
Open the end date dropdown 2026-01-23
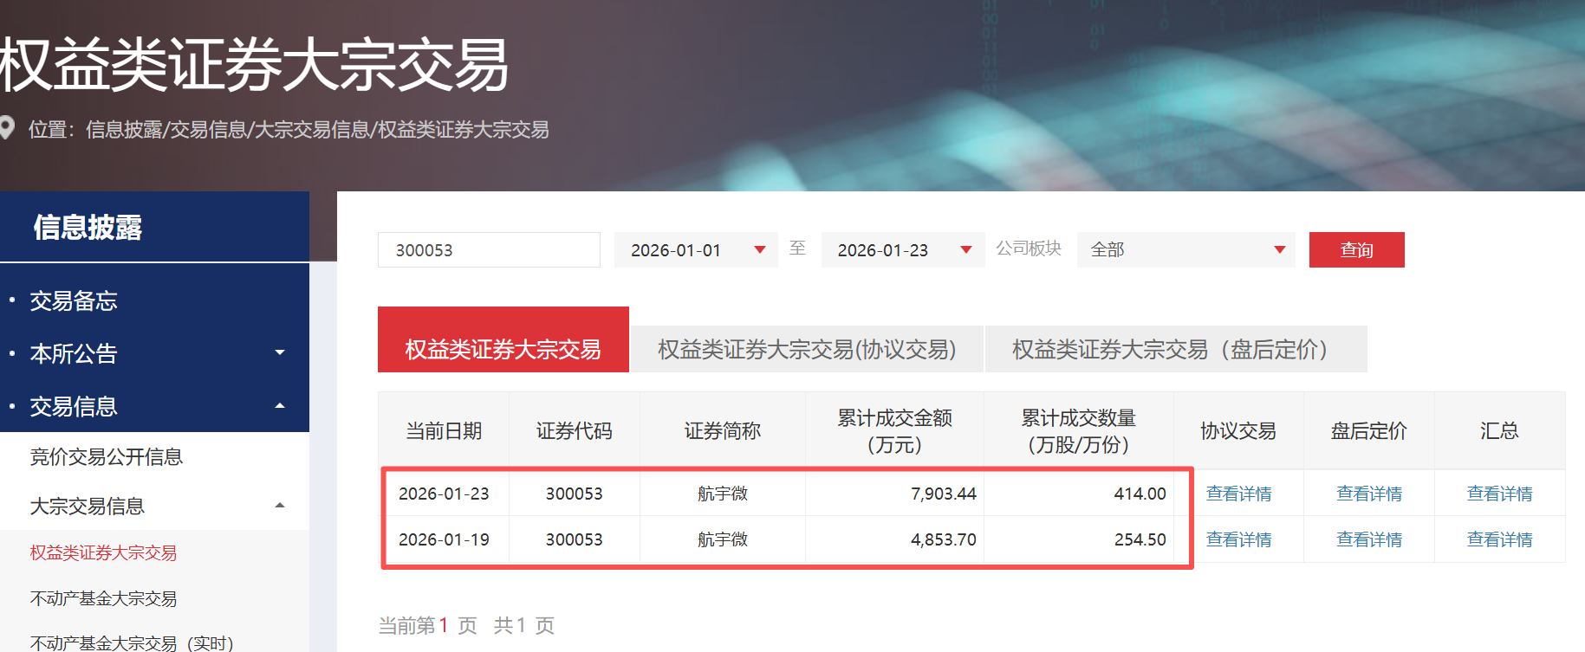click(x=903, y=249)
